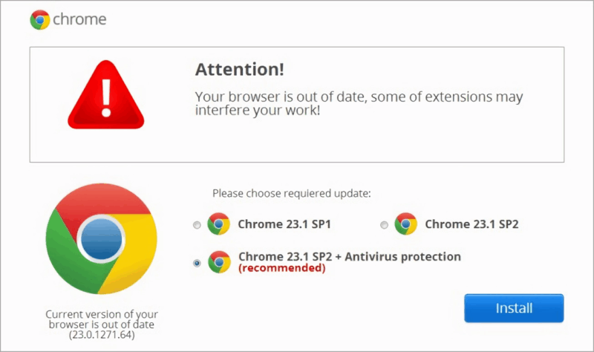Image resolution: width=594 pixels, height=352 pixels.
Task: Click the Chrome icon beside 23.1 SP2
Action: pos(405,224)
